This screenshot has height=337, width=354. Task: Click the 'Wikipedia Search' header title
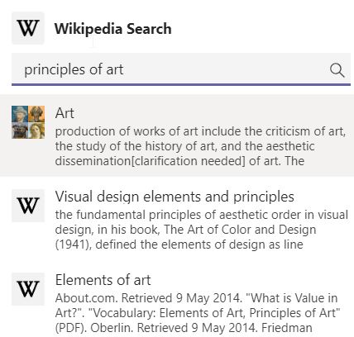[x=112, y=29]
